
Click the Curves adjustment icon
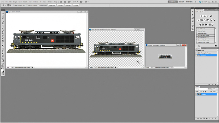pyautogui.click(x=208, y=16)
